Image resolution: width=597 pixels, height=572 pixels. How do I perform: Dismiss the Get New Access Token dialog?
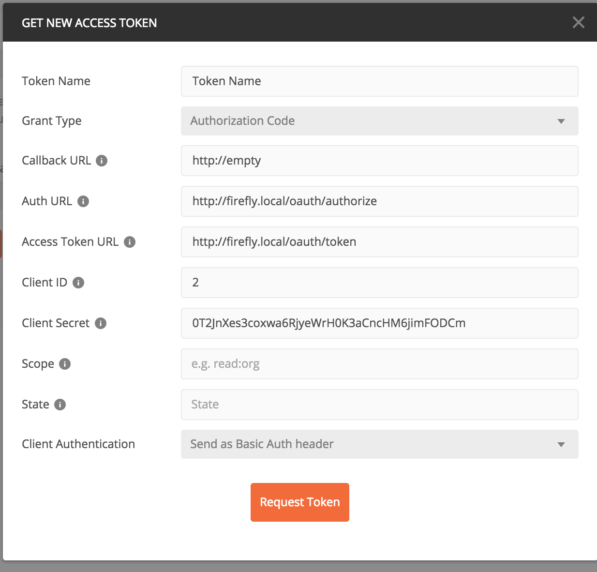point(579,22)
